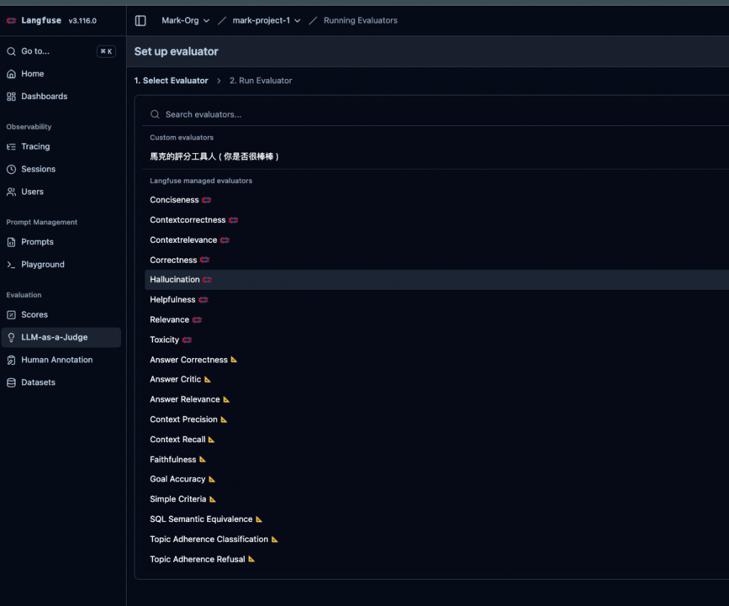This screenshot has width=729, height=606.
Task: Select the Helpfulness evaluator
Action: pyautogui.click(x=437, y=300)
